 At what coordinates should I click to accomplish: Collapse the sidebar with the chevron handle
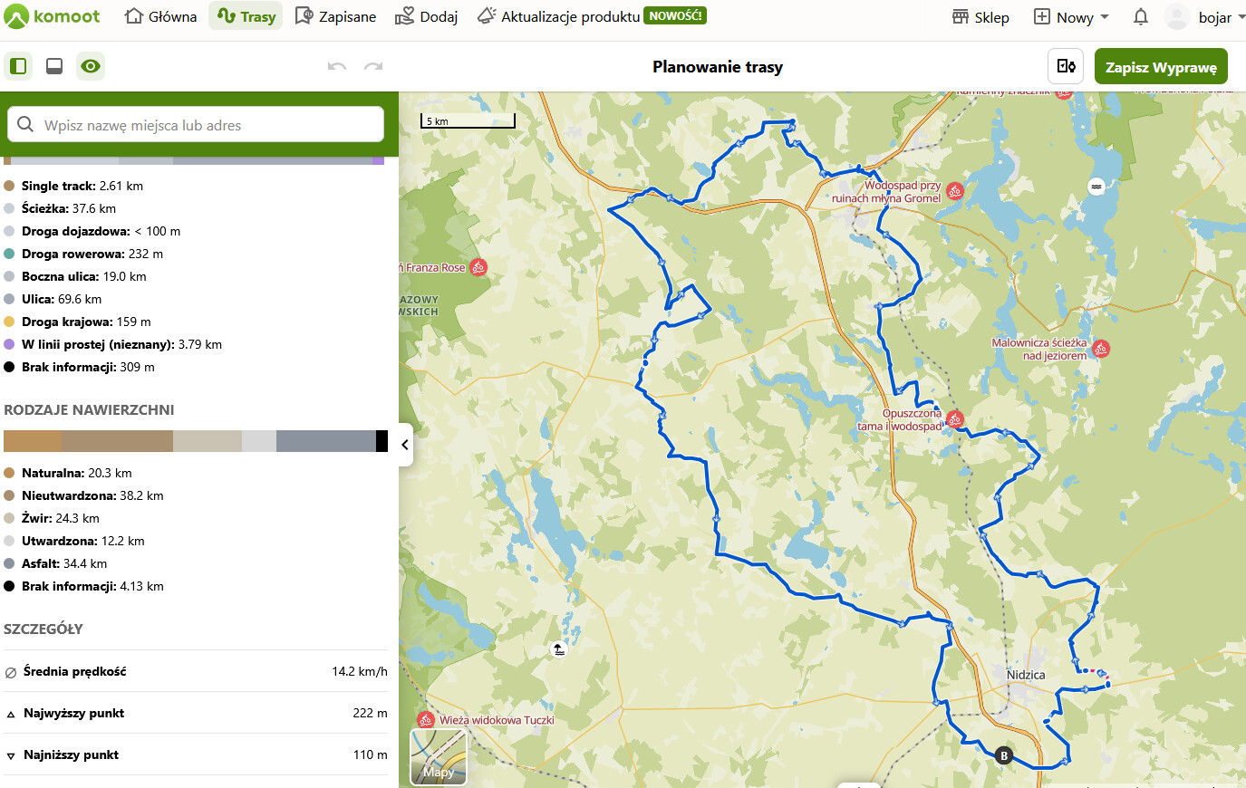[x=405, y=445]
